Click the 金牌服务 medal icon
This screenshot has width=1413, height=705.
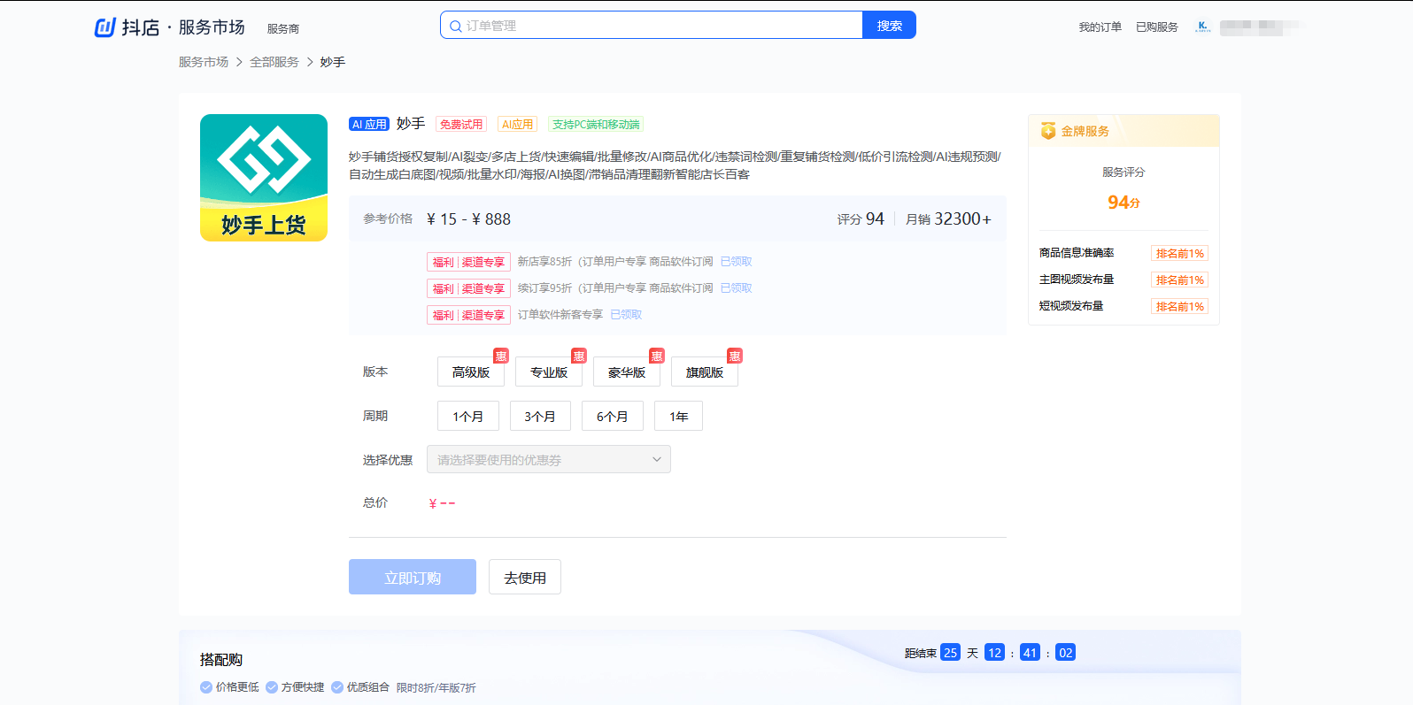(x=1048, y=131)
